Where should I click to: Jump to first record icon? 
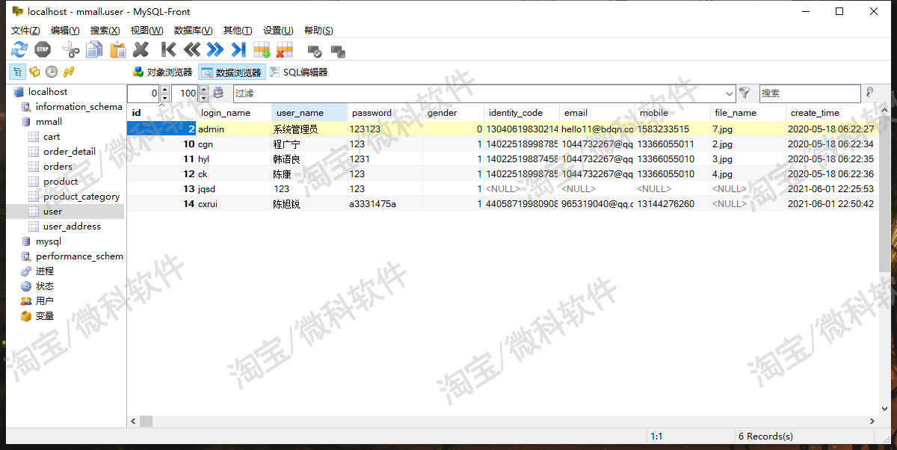(x=169, y=50)
